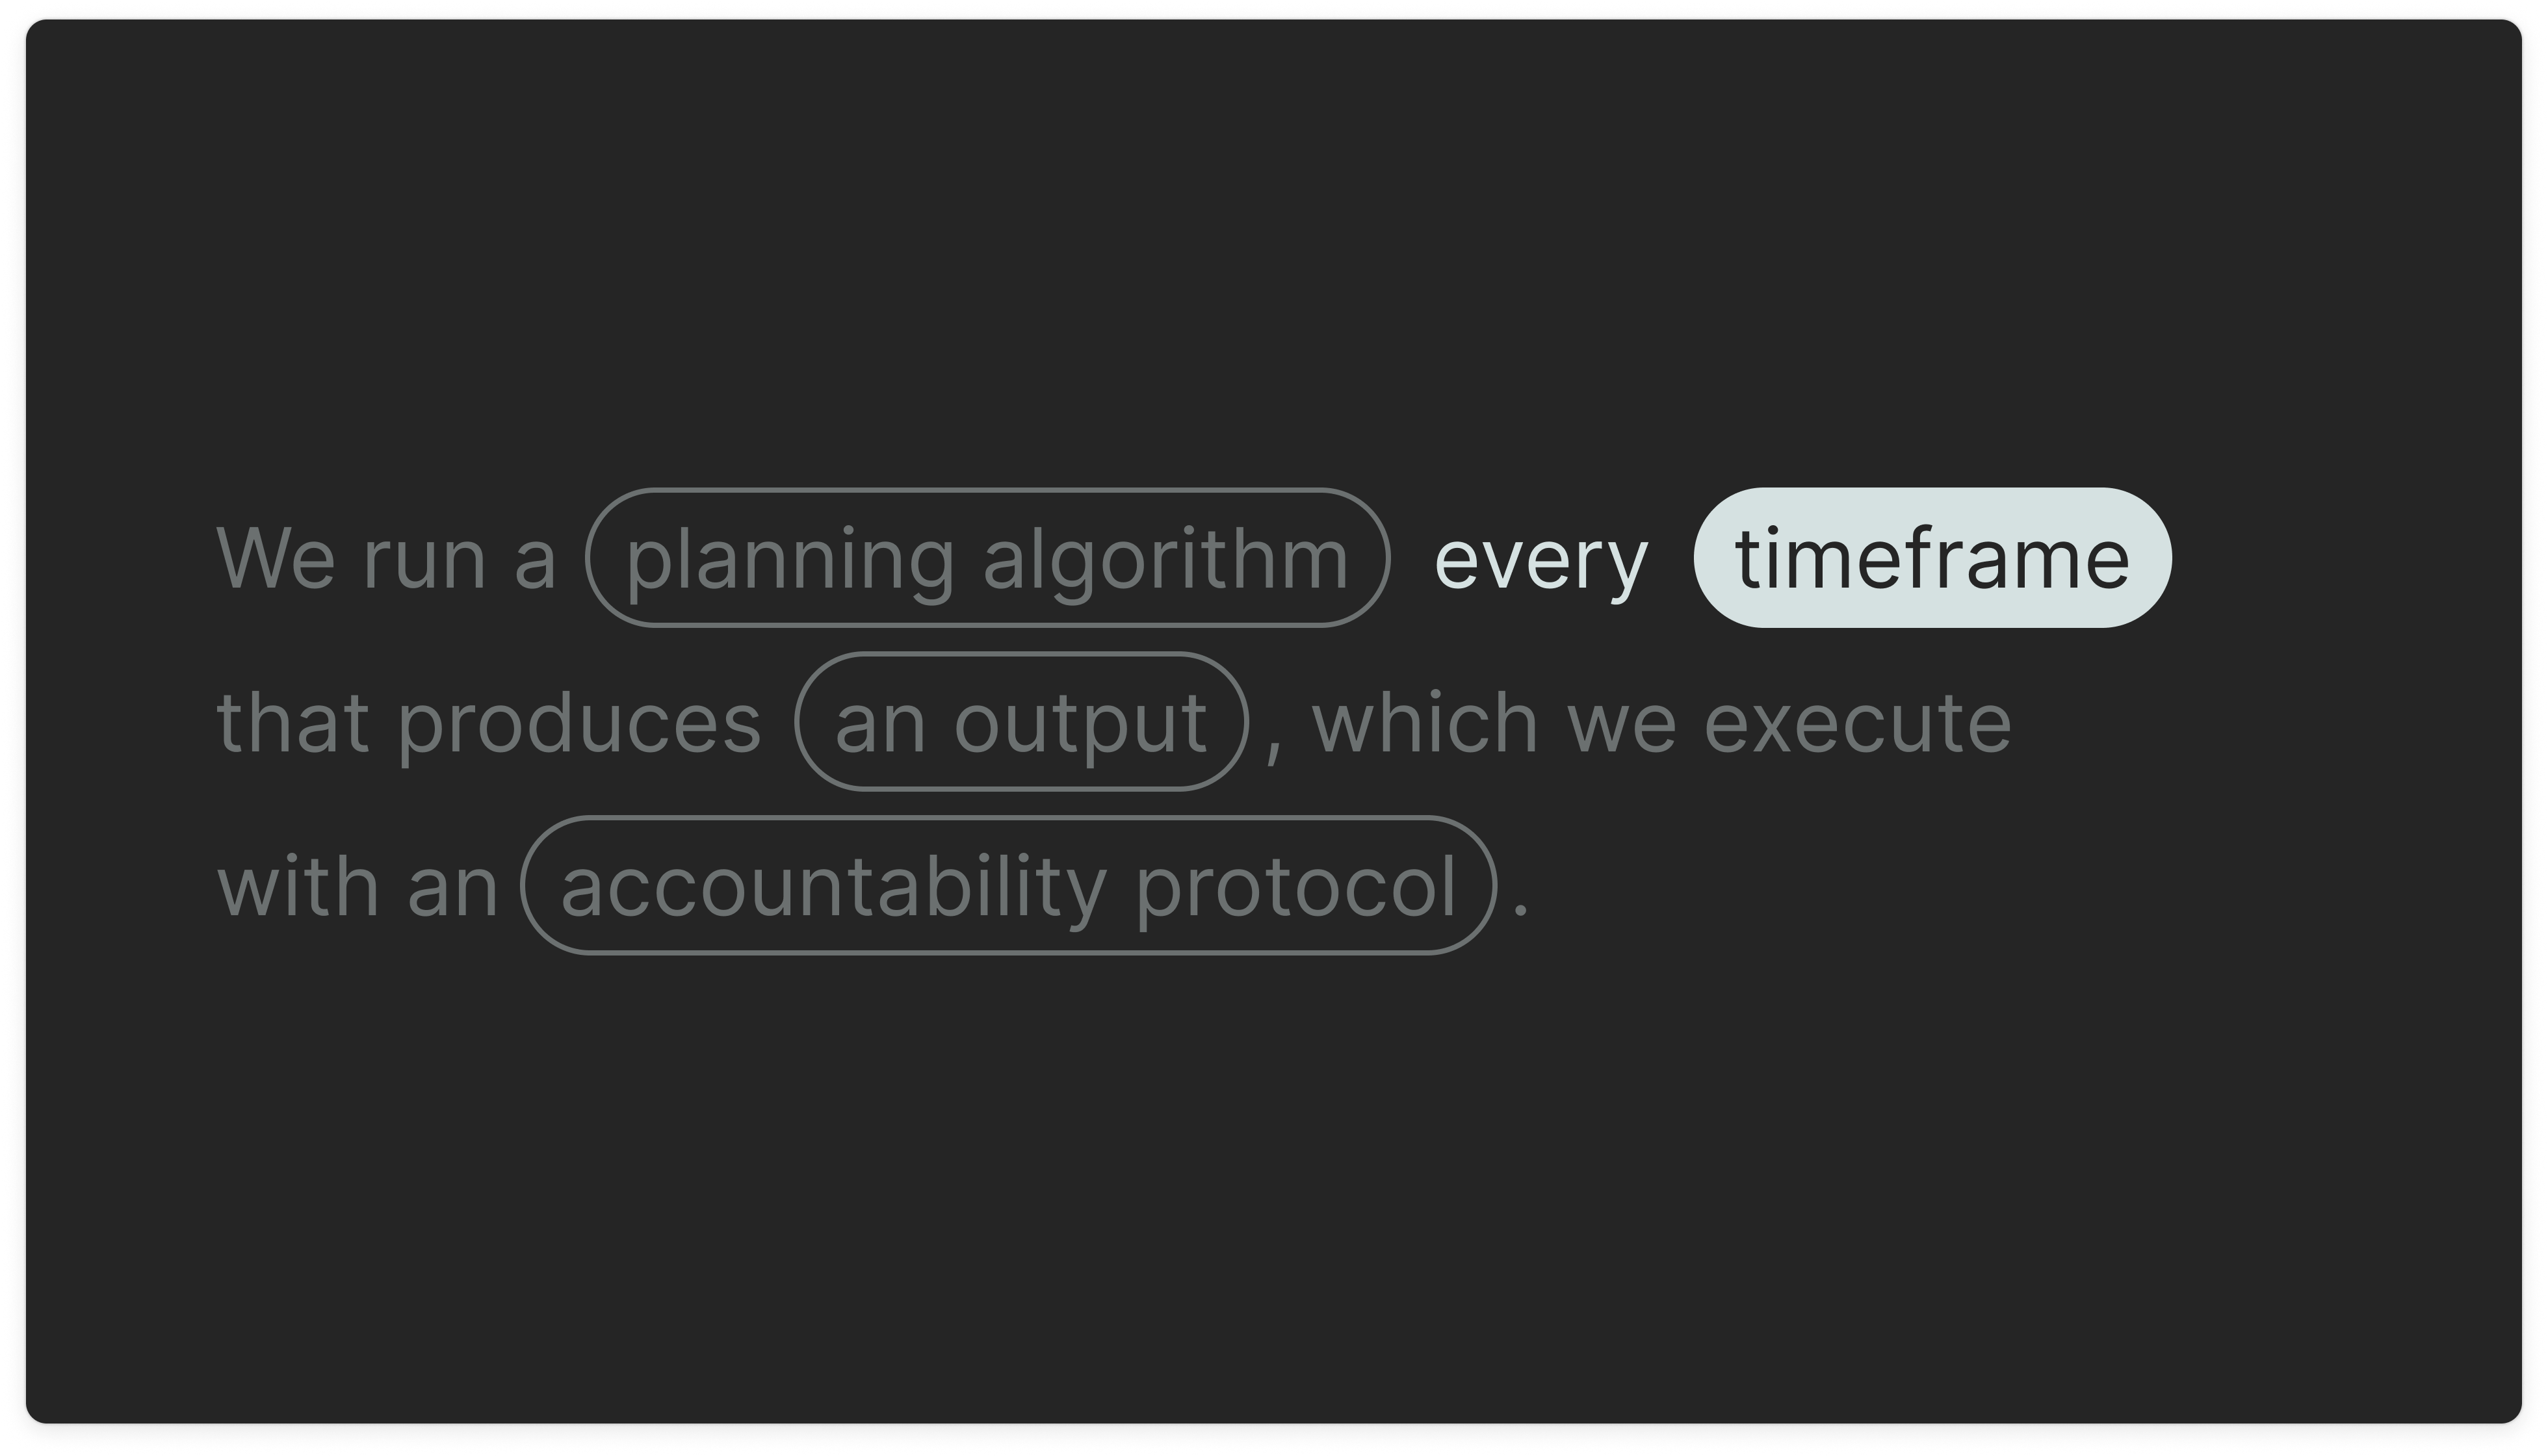Click the word execute
The height and width of the screenshot is (1456, 2548).
pos(1857,725)
